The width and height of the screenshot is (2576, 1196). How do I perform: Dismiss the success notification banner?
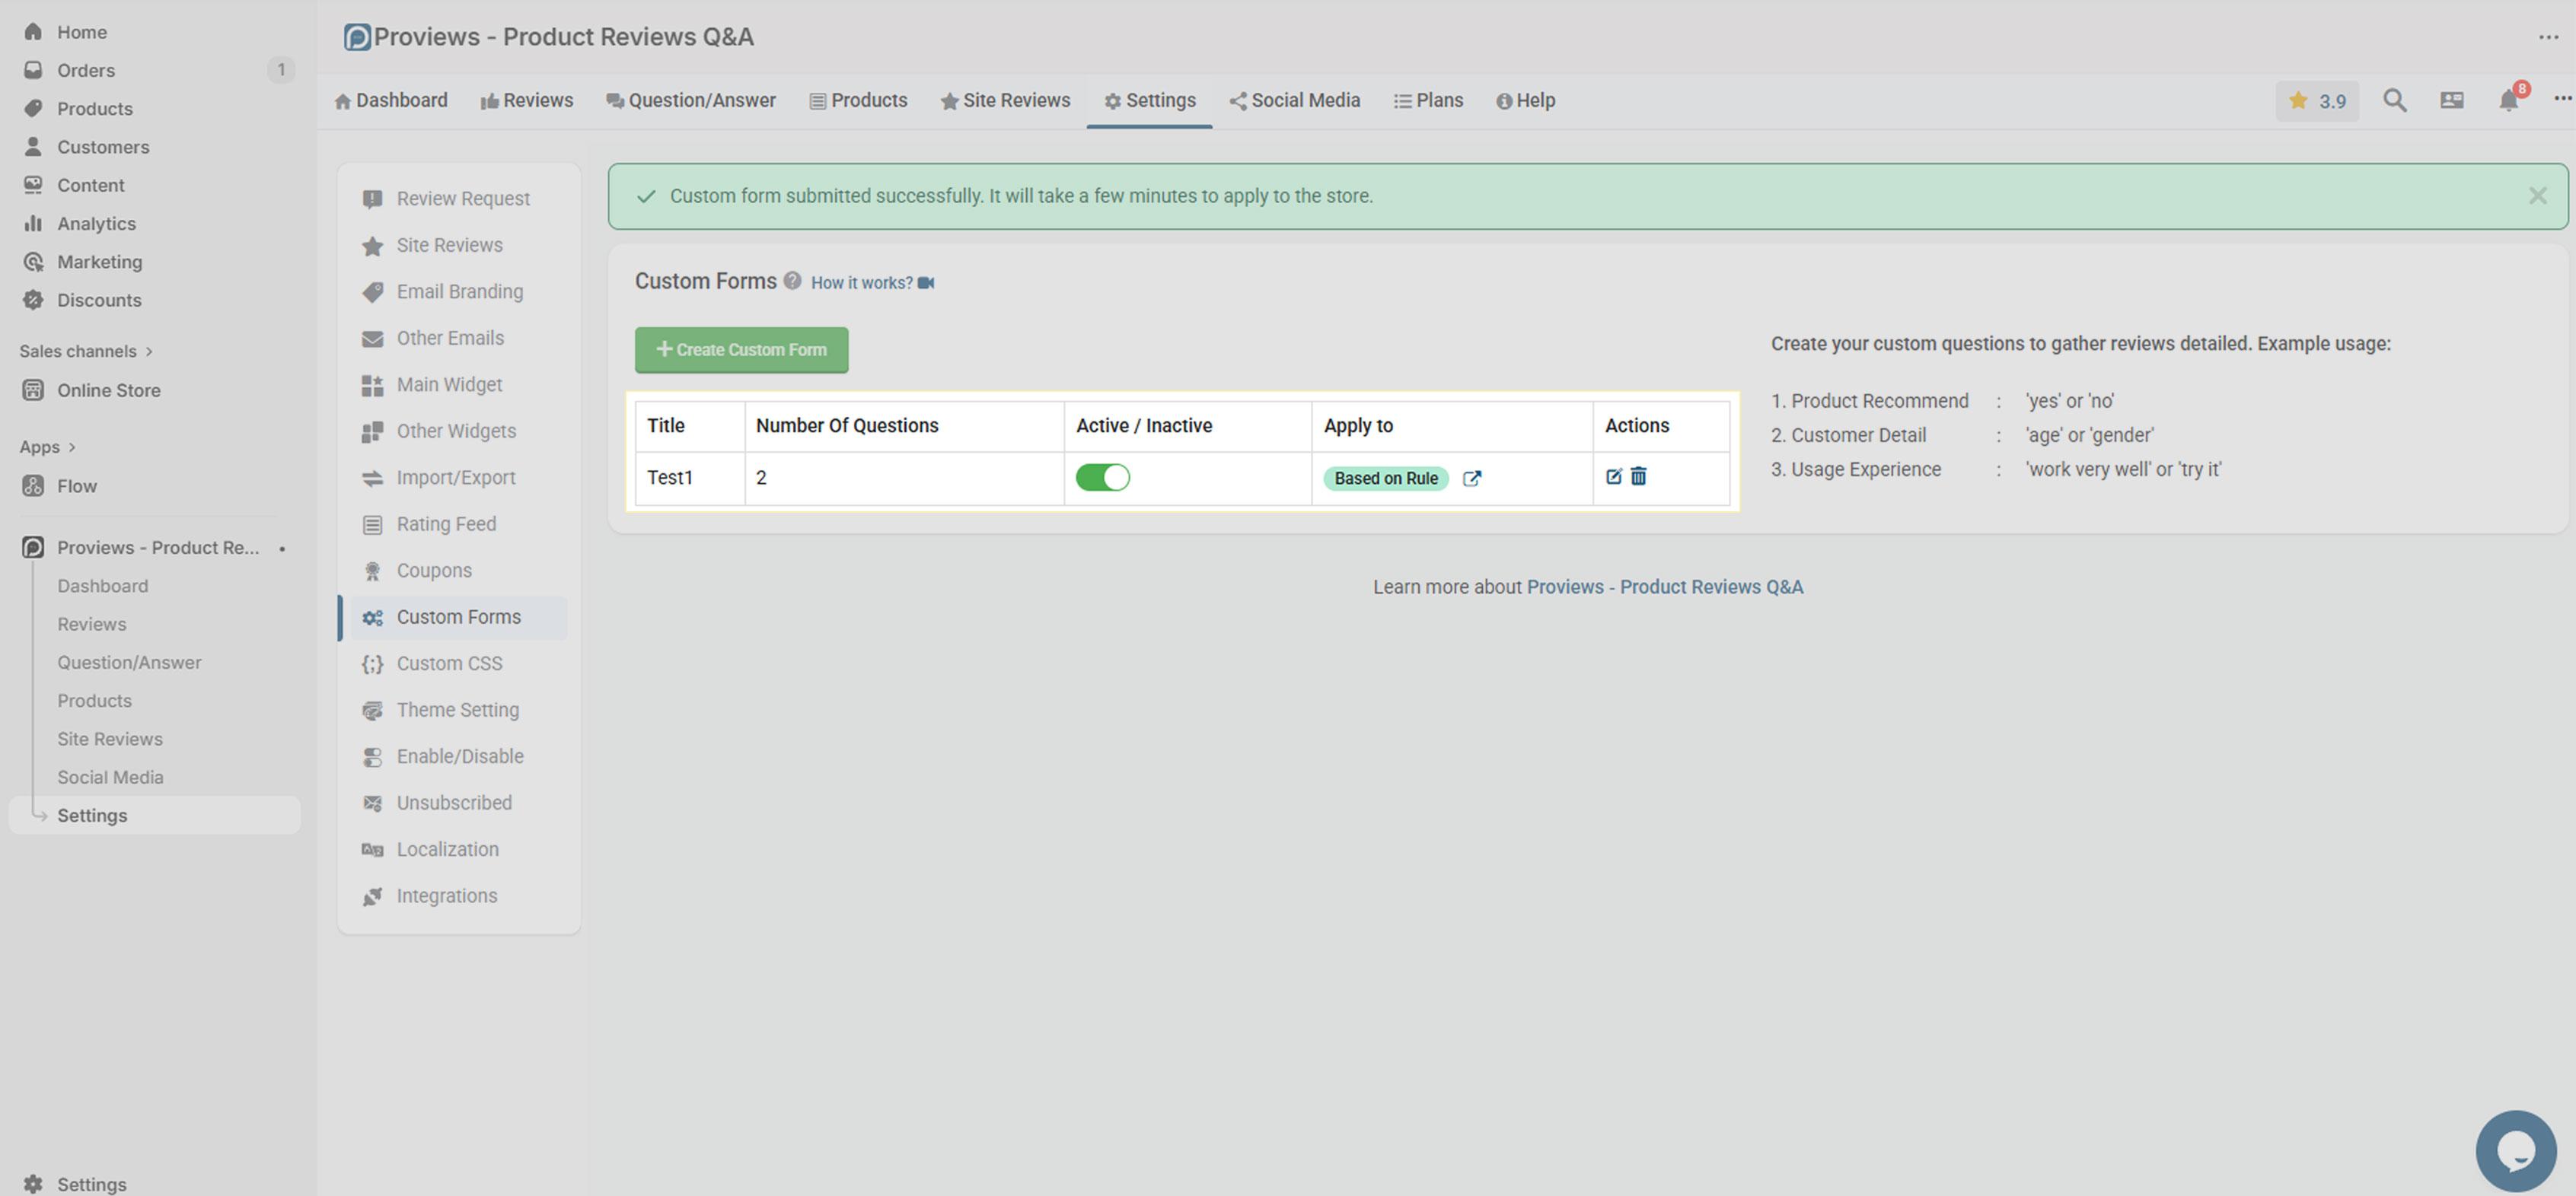(x=2537, y=196)
